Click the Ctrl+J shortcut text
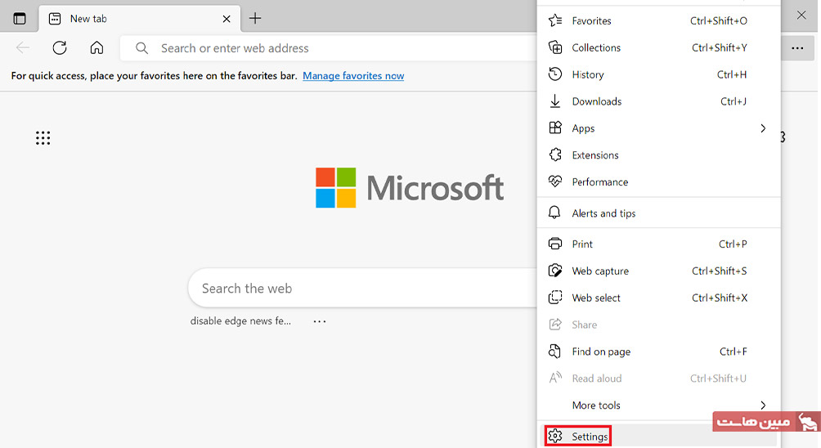821x448 pixels. click(x=734, y=101)
